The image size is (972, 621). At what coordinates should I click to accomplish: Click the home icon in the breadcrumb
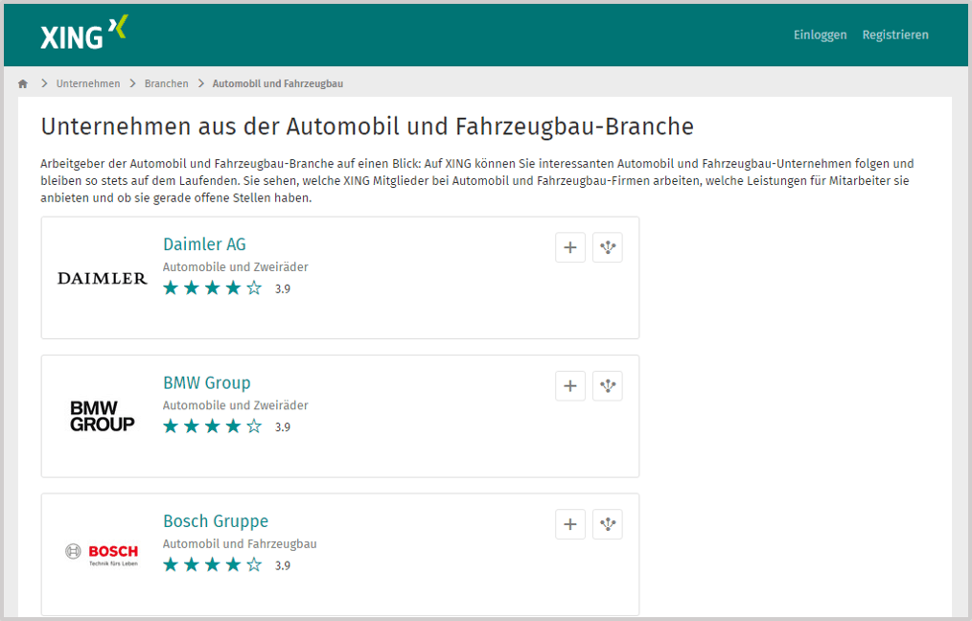(x=22, y=83)
